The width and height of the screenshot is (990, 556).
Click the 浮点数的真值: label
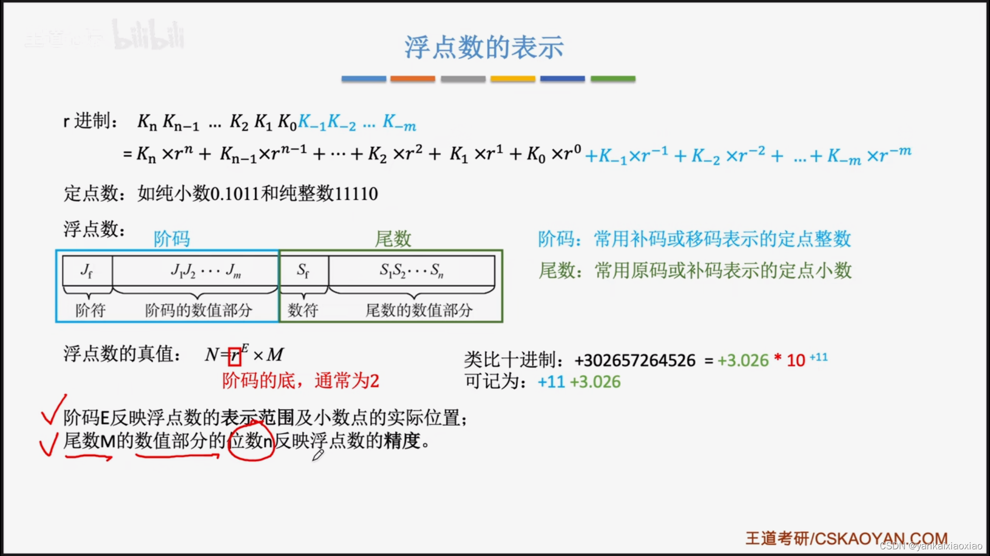point(122,354)
